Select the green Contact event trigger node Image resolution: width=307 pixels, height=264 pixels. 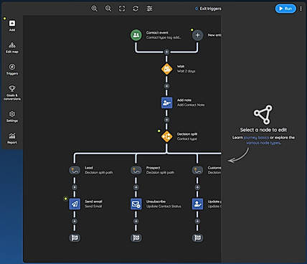pos(136,35)
